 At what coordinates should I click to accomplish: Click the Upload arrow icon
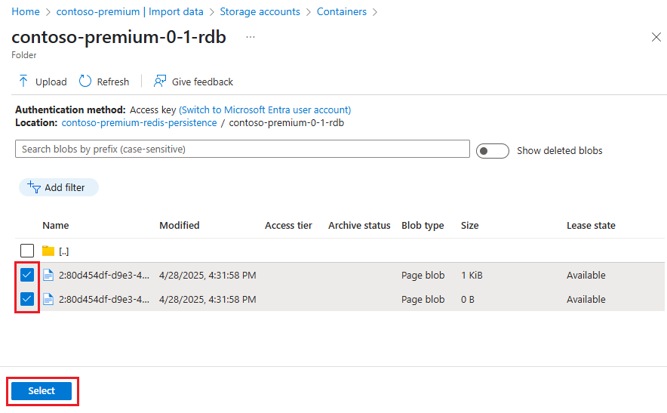tap(23, 82)
